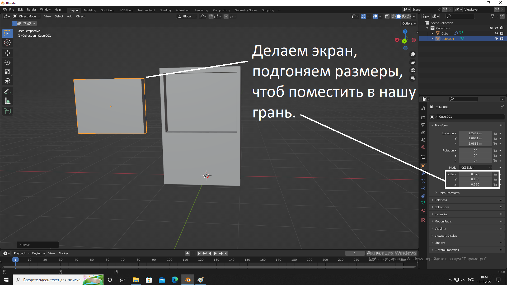Screen dimensions: 507x285
Task: Toggle lock for Scale Z
Action: click(x=495, y=184)
